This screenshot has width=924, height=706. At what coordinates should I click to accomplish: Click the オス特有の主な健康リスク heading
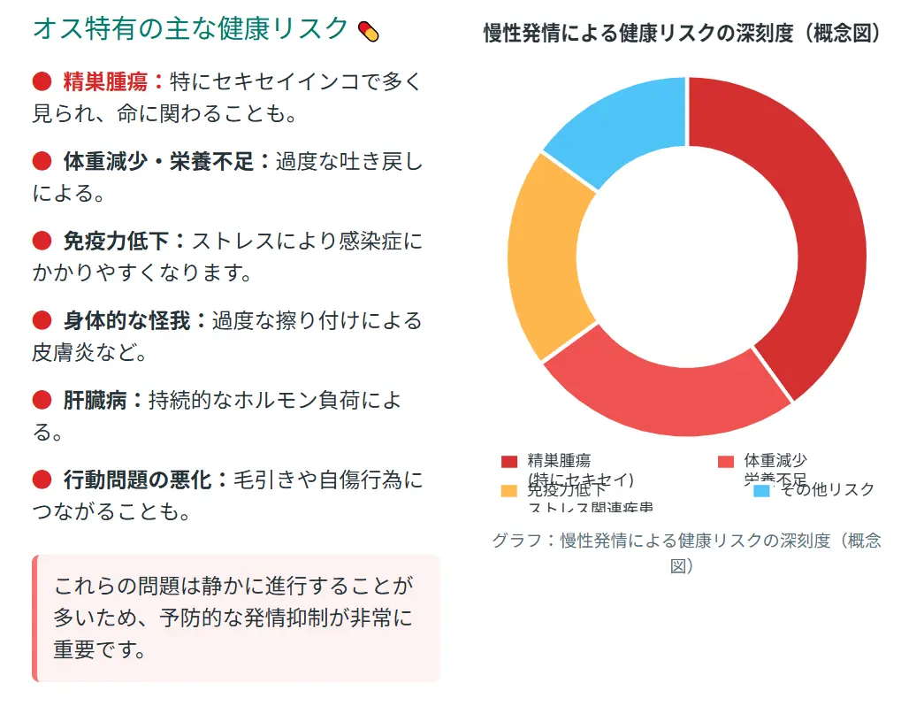point(190,28)
